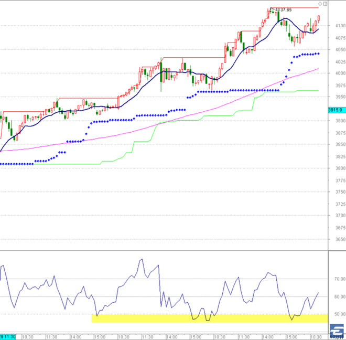Viewport: 346px width, 340px height.
Task: Click the 3750 price scale value
Action: tap(340, 192)
